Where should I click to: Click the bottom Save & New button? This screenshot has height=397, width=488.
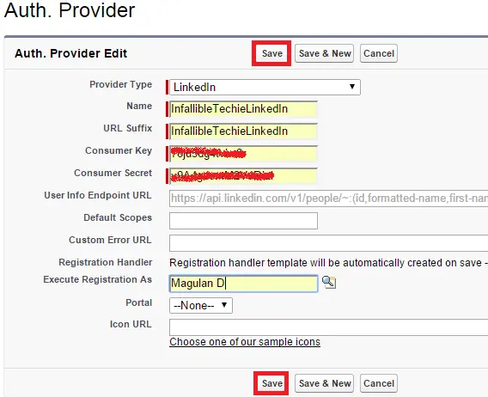[x=324, y=383]
